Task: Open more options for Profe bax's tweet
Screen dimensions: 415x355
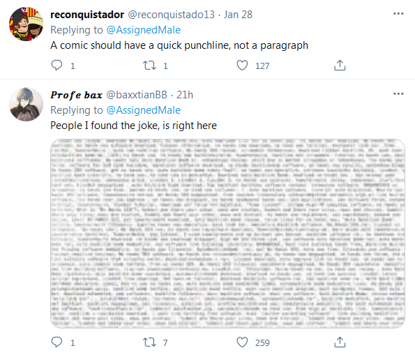Action: click(x=398, y=94)
